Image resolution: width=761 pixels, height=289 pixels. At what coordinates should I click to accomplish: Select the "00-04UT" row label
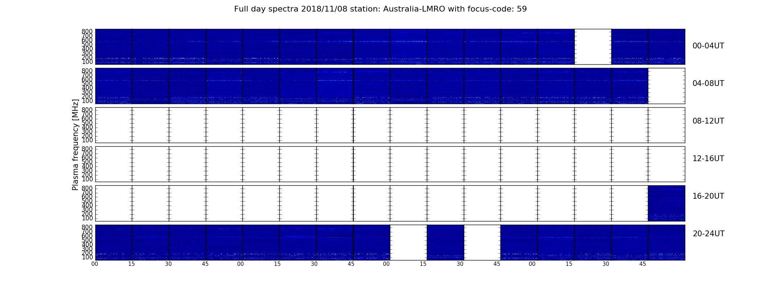(708, 46)
